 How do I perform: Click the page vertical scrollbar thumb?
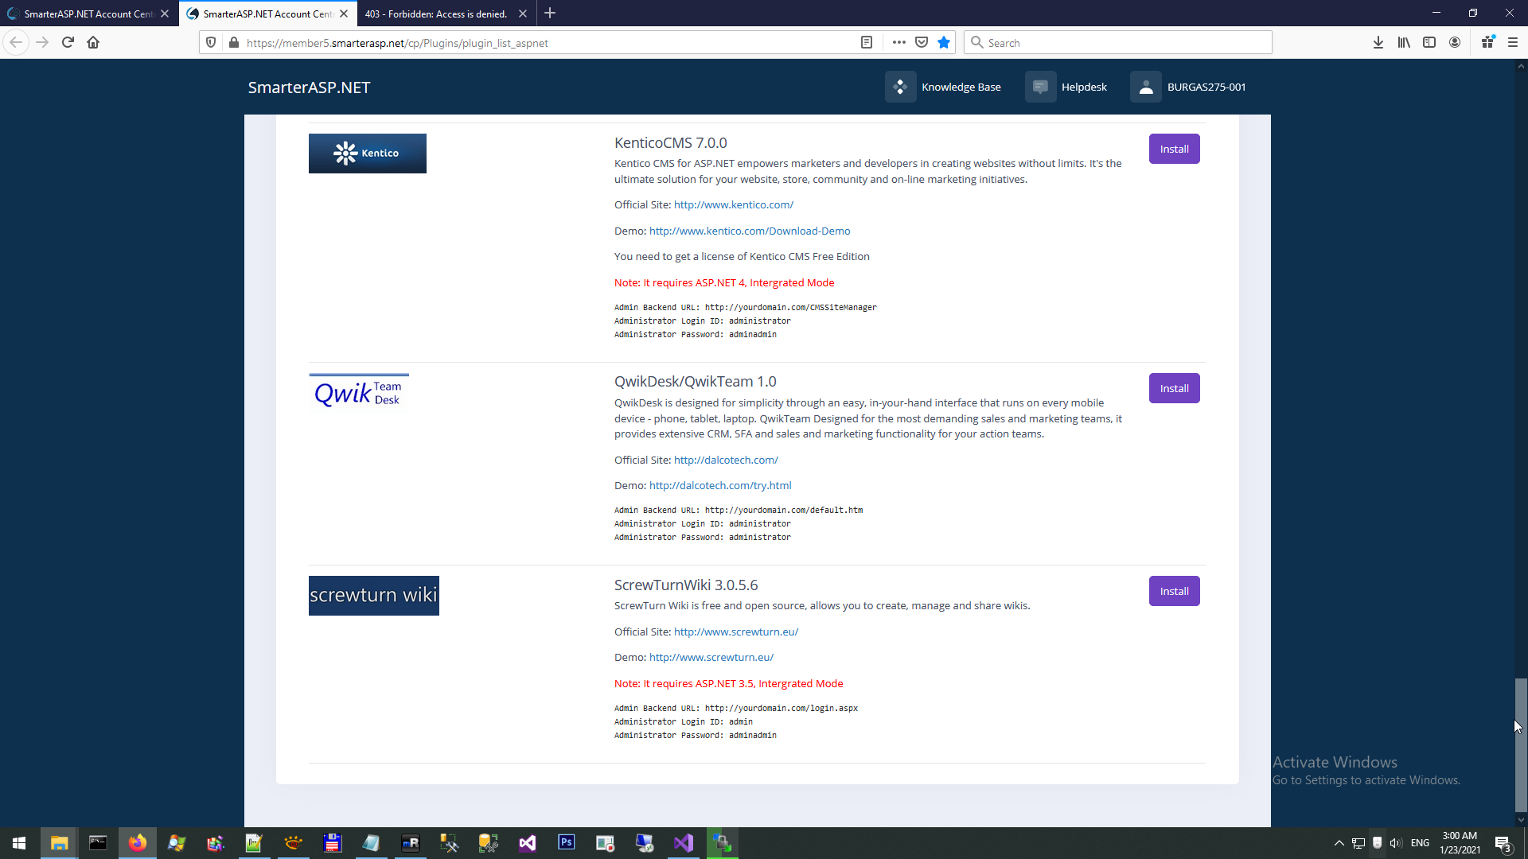[x=1520, y=744]
